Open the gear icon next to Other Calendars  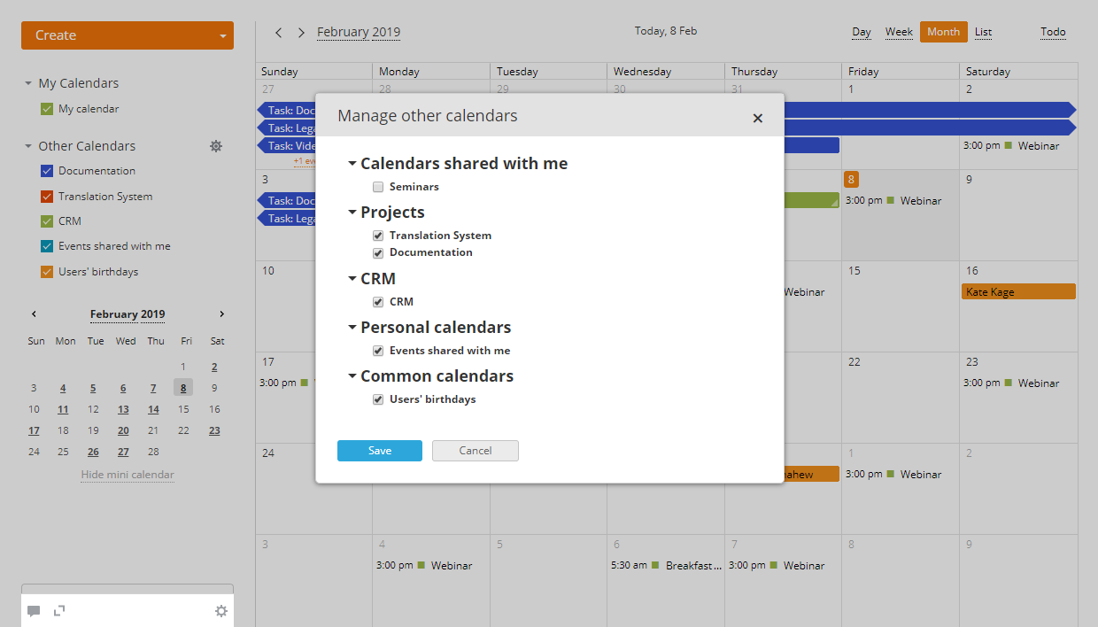216,146
